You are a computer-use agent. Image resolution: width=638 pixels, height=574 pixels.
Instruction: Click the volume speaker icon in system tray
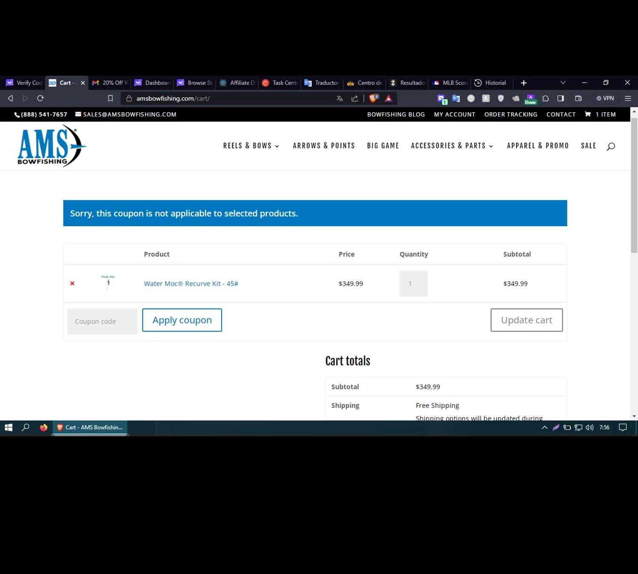click(x=590, y=427)
